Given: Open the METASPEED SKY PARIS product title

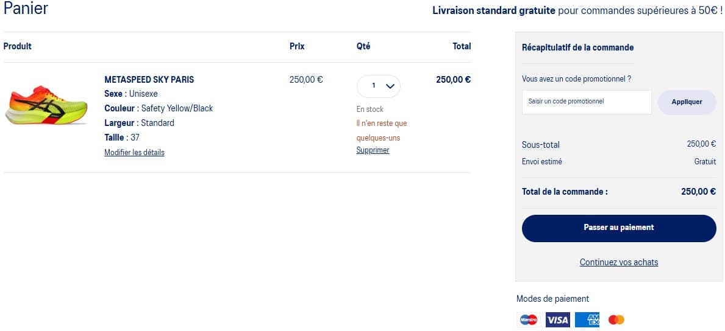Looking at the screenshot, I should pyautogui.click(x=149, y=80).
